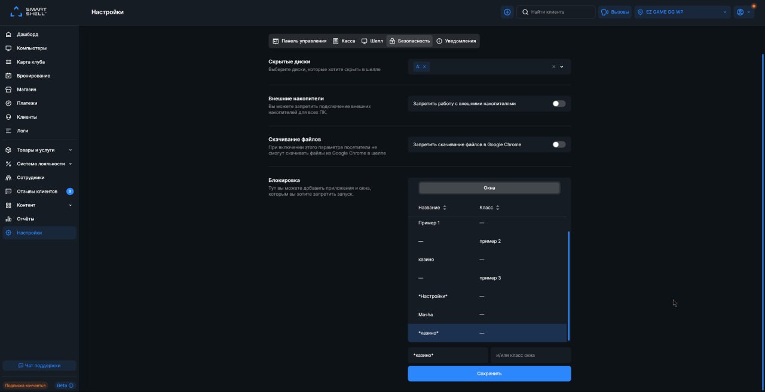The height and width of the screenshot is (392, 765).
Task: Open Компьютеры from the sidebar icon
Action: 8,48
